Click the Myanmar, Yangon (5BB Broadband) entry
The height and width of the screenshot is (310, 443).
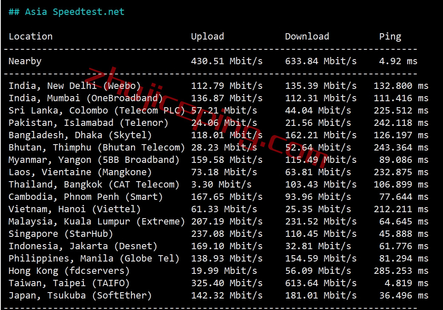click(x=94, y=160)
